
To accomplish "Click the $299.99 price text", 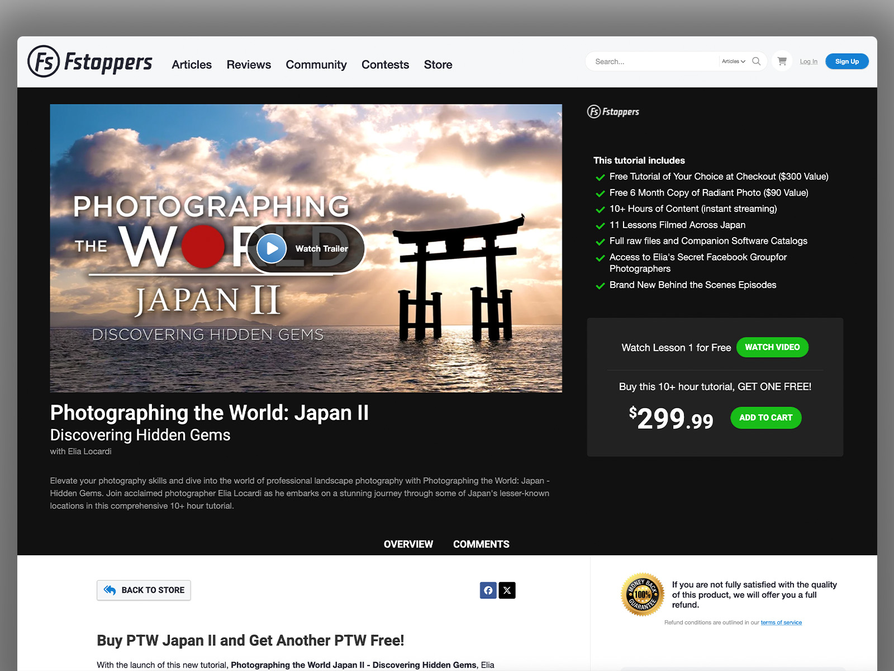I will pos(671,419).
